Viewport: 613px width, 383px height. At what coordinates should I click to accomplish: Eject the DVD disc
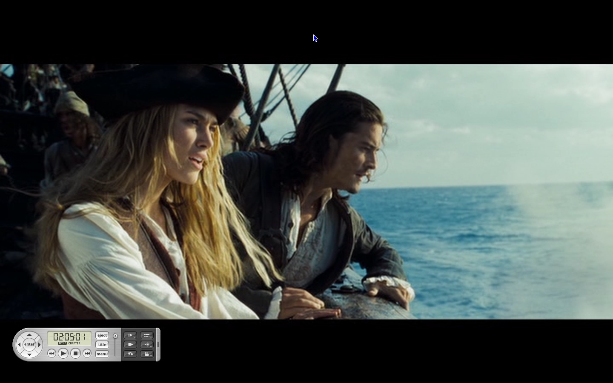tap(102, 335)
